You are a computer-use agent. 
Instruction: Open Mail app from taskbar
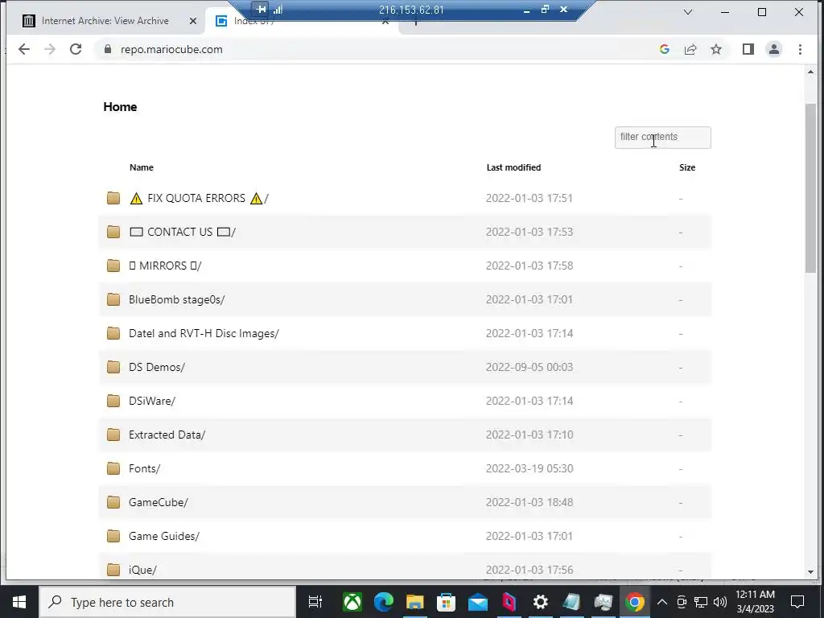478,602
